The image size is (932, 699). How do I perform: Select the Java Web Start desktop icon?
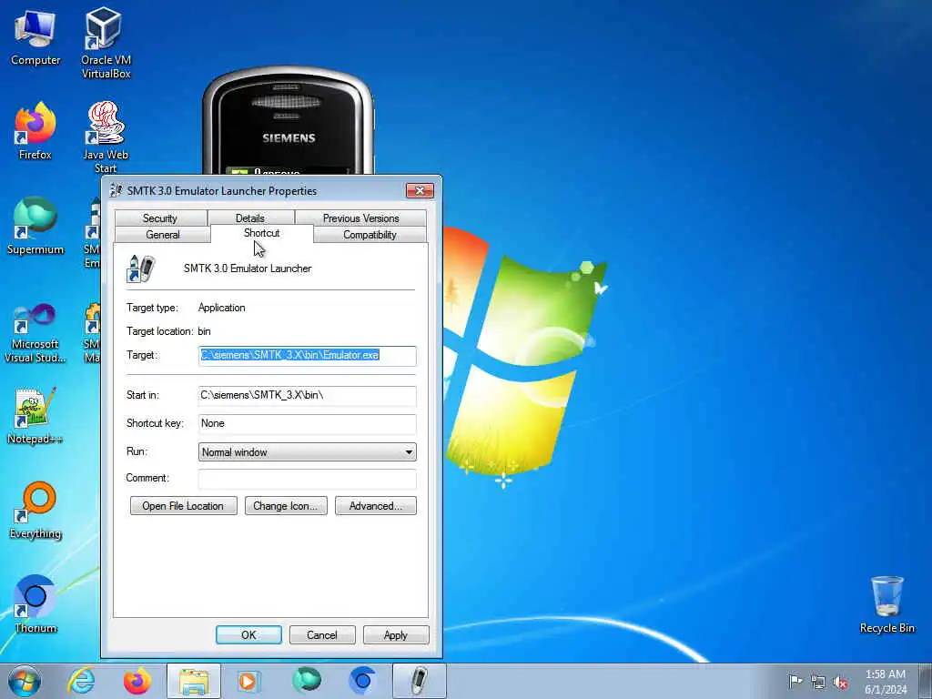click(106, 137)
